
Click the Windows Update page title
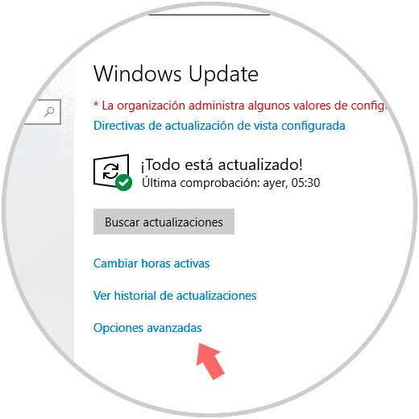(176, 74)
